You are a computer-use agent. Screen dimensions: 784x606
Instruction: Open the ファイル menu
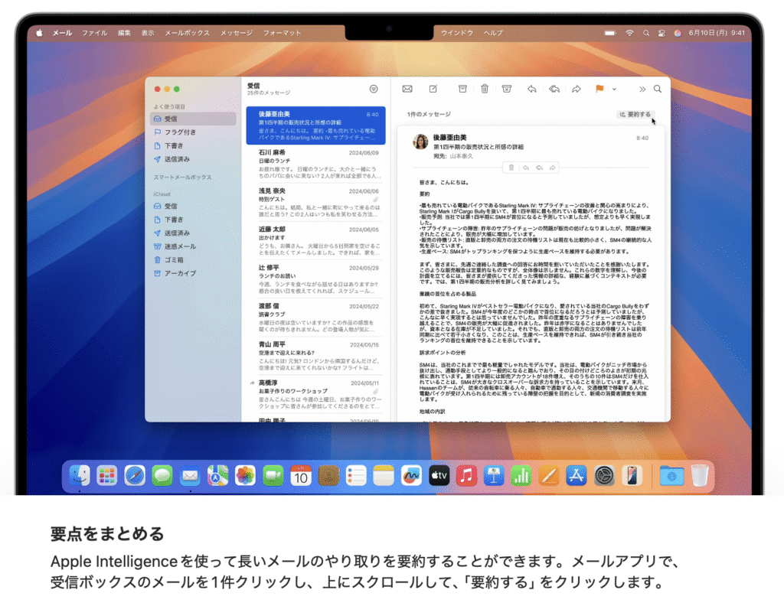[94, 33]
